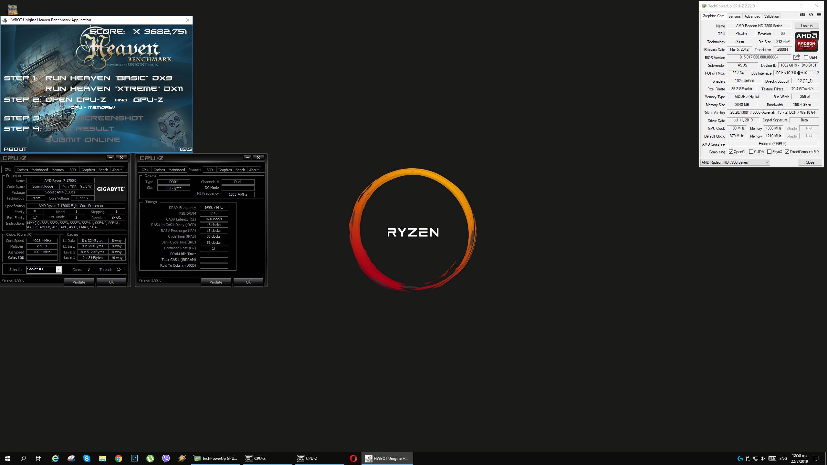Minimize the left CPU-Z window
The height and width of the screenshot is (465, 827).
tap(110, 157)
